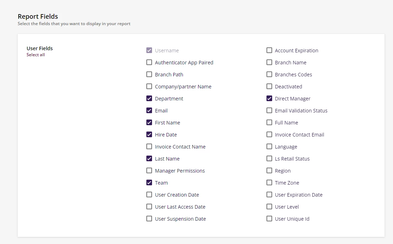This screenshot has width=393, height=244.
Task: Enable the Authenticator App Paired checkbox
Action: [x=149, y=63]
